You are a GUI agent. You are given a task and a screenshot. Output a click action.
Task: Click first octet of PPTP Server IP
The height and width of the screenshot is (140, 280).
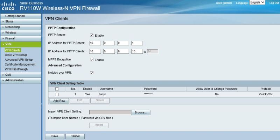(x=95, y=43)
